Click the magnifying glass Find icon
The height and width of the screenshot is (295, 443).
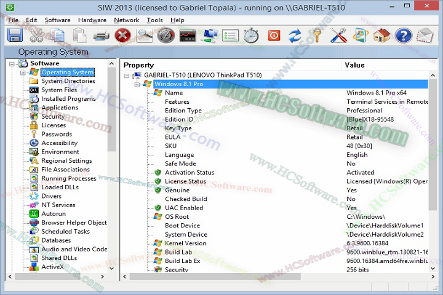(x=145, y=36)
